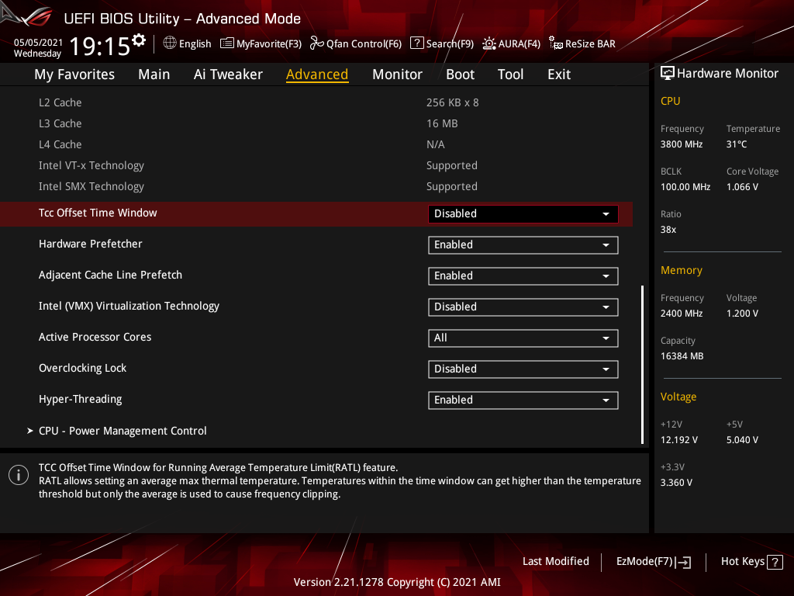Click Qfan Control(F6) label
This screenshot has height=596, width=794.
(364, 43)
